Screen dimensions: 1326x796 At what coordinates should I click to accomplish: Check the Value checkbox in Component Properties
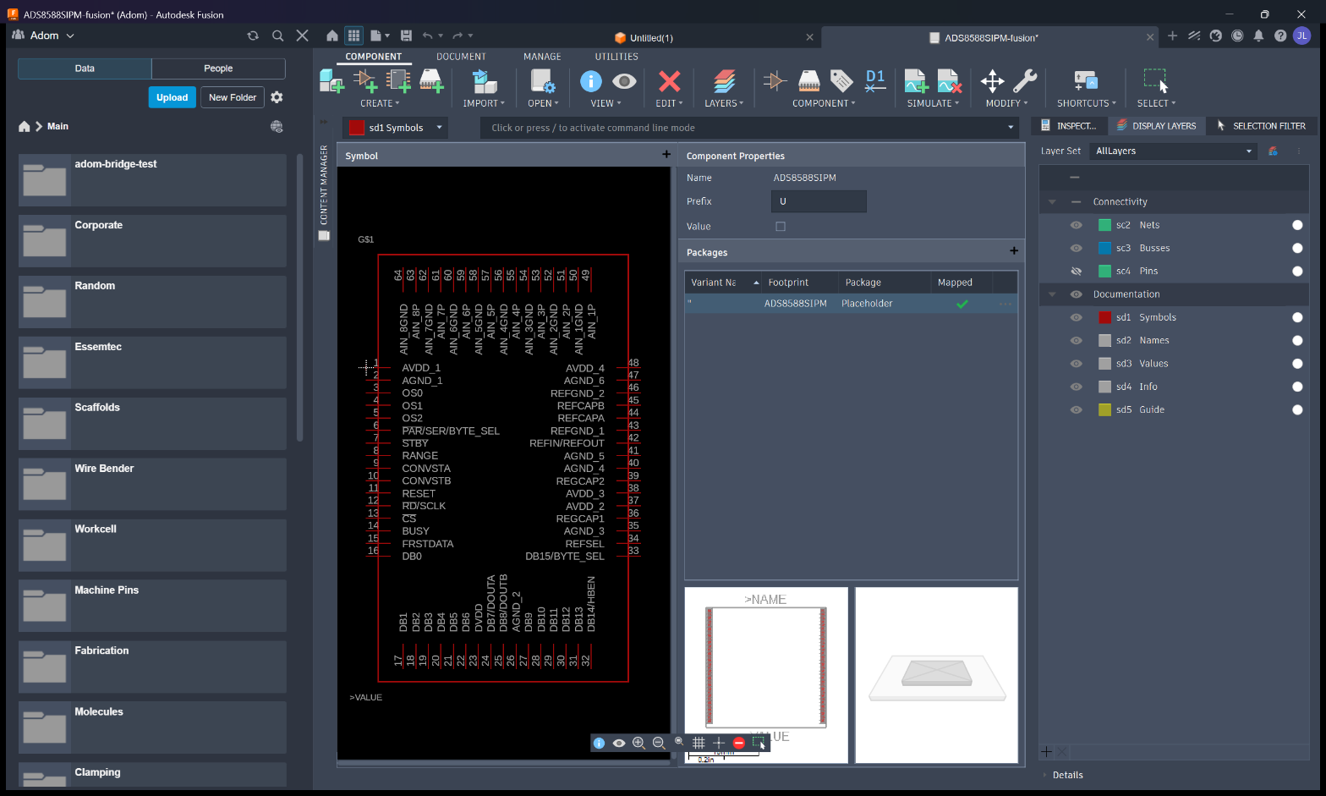[781, 227]
